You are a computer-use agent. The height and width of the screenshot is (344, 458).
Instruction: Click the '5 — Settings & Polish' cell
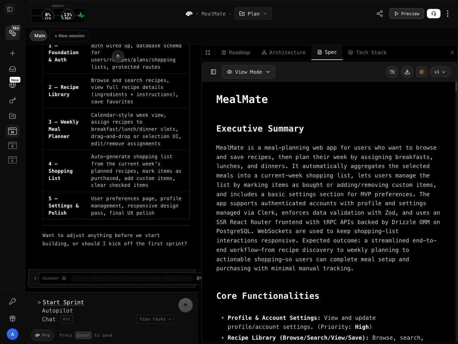(64, 206)
